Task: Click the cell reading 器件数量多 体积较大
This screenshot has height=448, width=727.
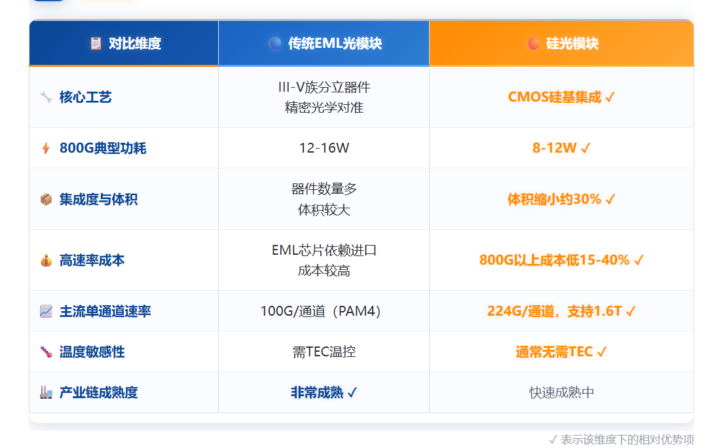Action: click(324, 199)
